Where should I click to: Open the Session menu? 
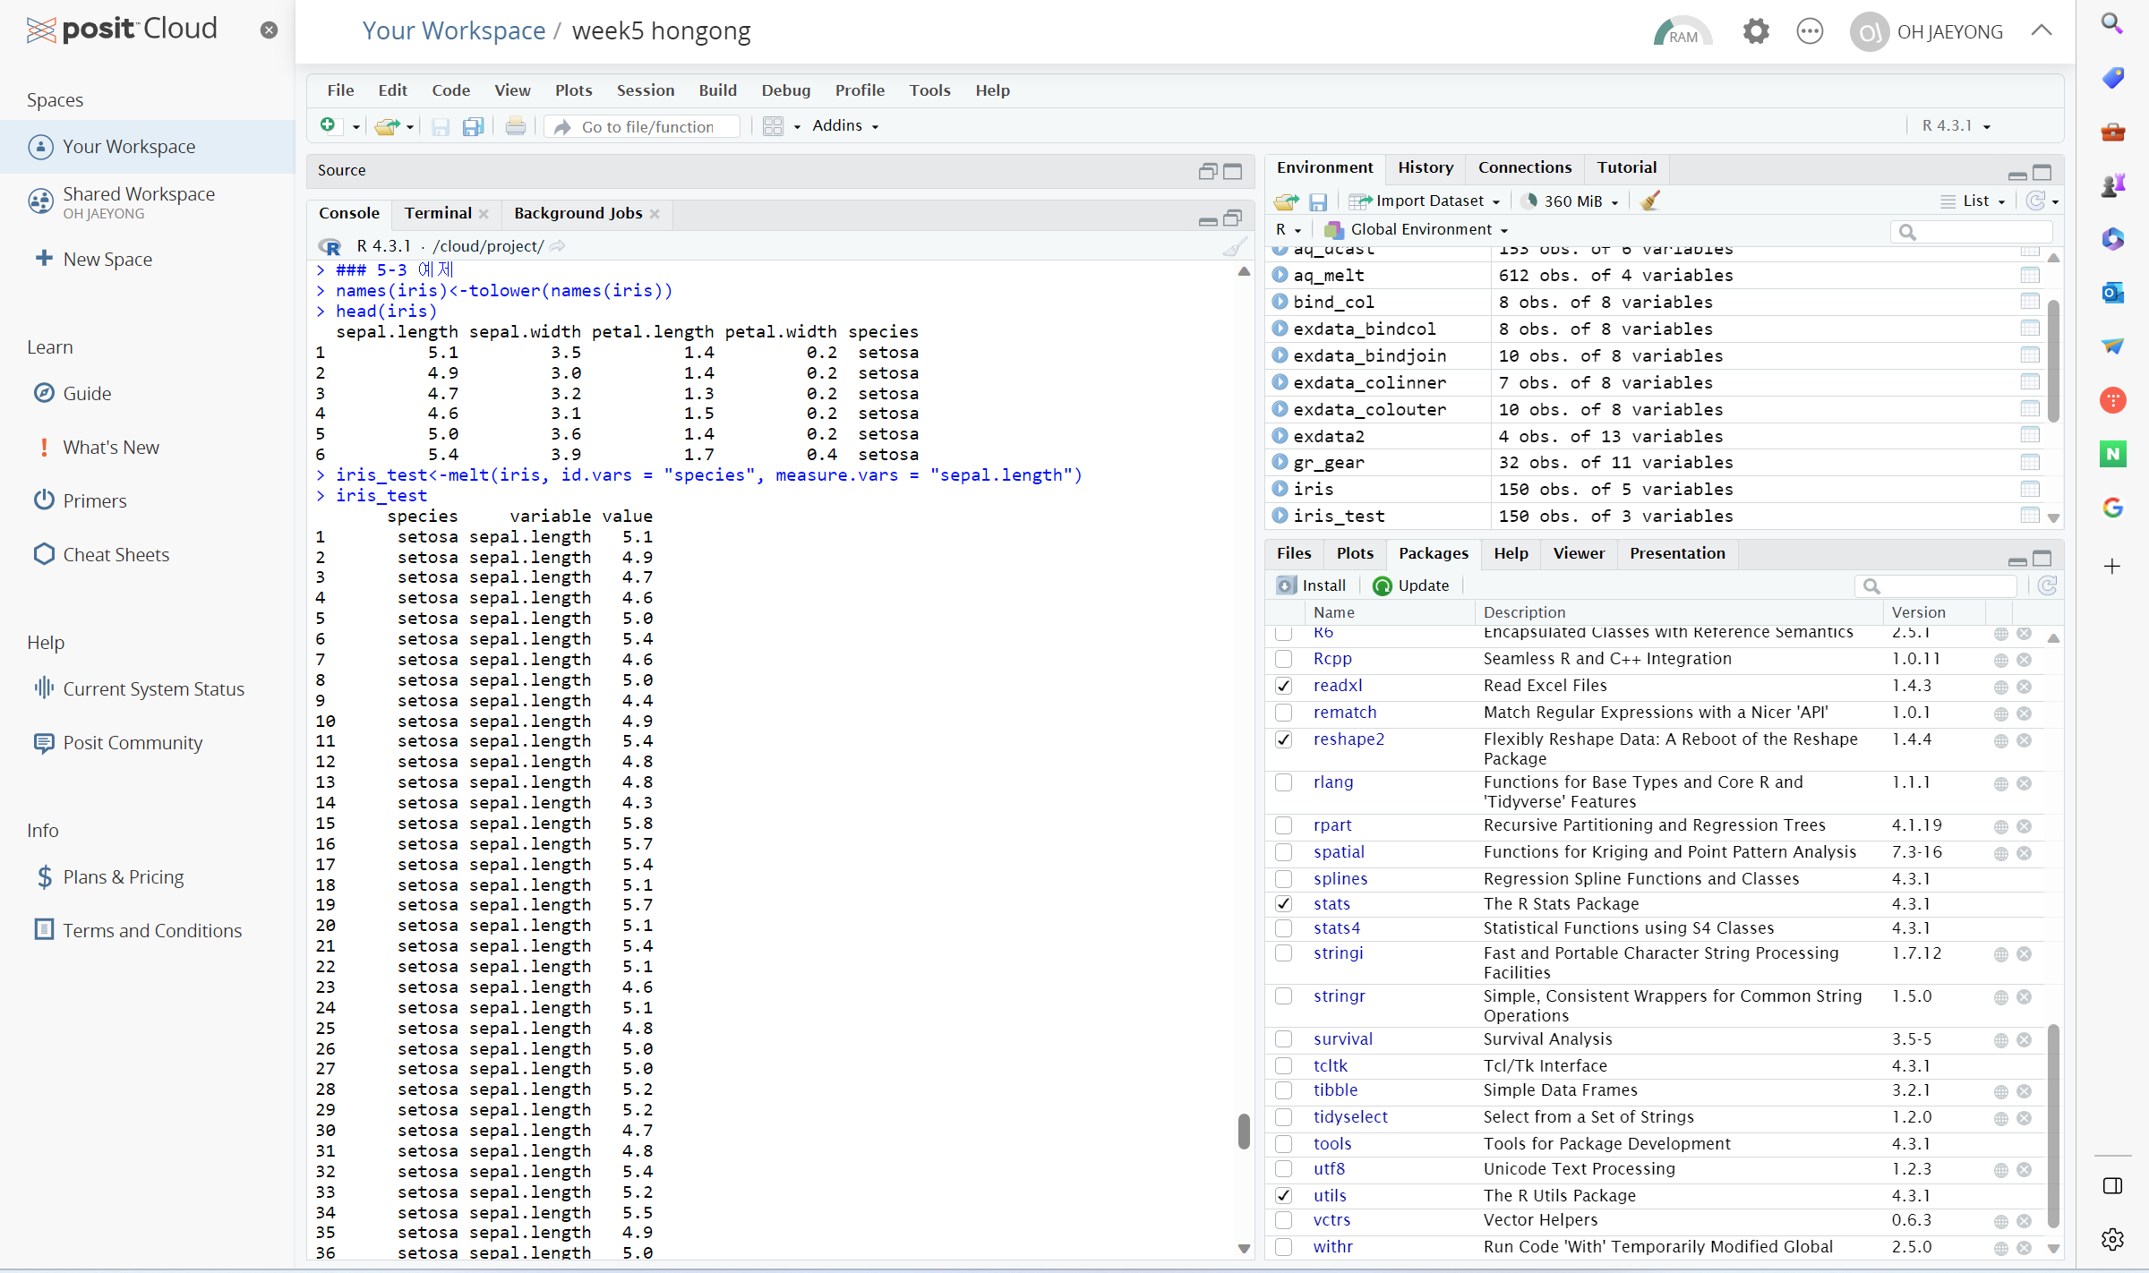[645, 90]
